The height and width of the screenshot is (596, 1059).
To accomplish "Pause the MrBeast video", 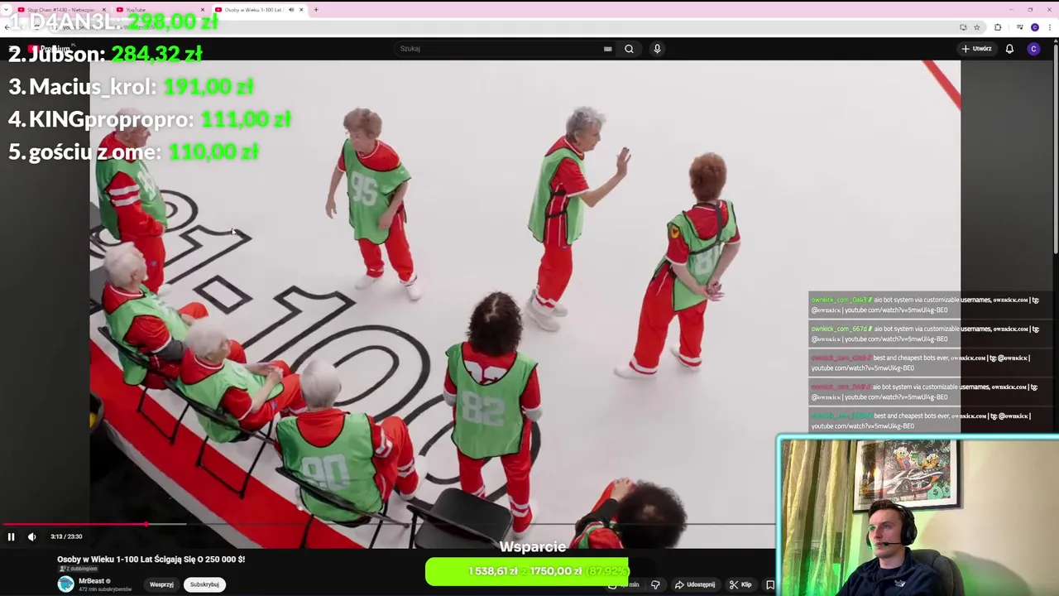I will coord(12,536).
